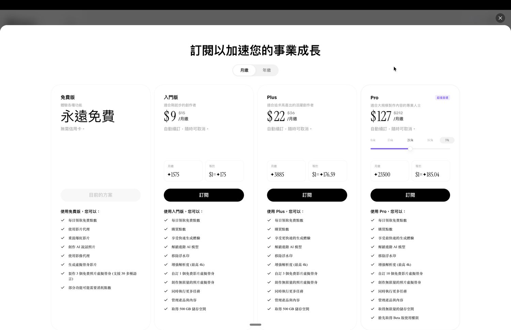Click the $127 Pro price
511x330 pixels.
coord(381,116)
